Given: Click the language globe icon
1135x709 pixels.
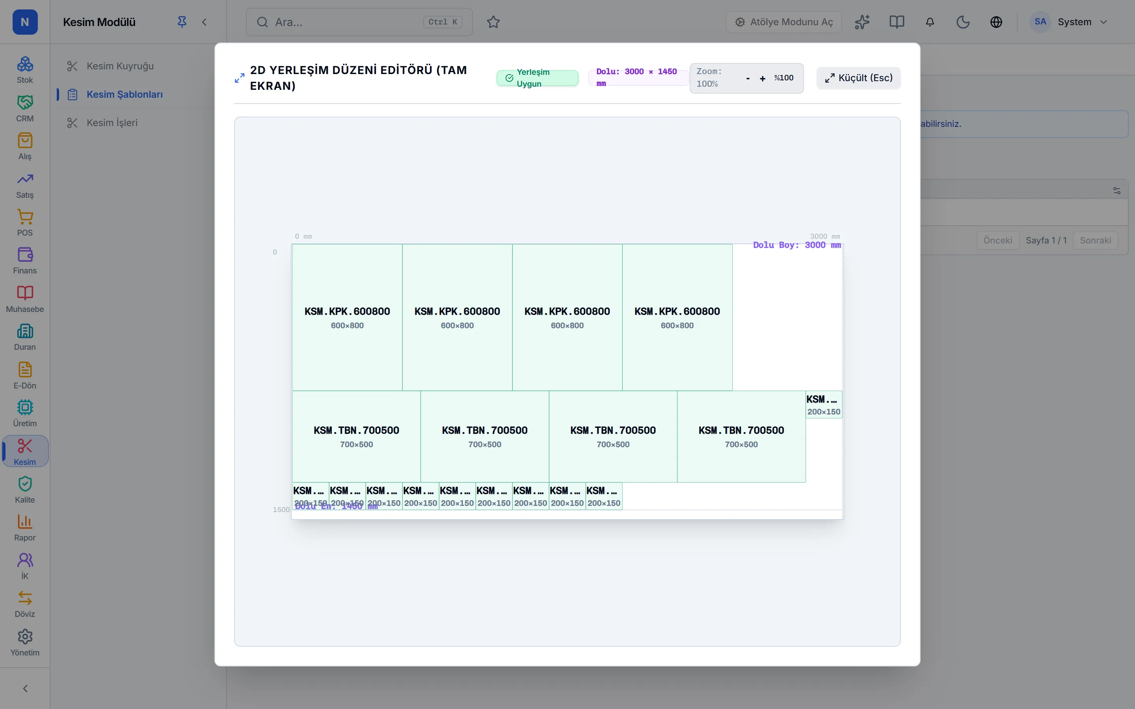Looking at the screenshot, I should point(996,22).
